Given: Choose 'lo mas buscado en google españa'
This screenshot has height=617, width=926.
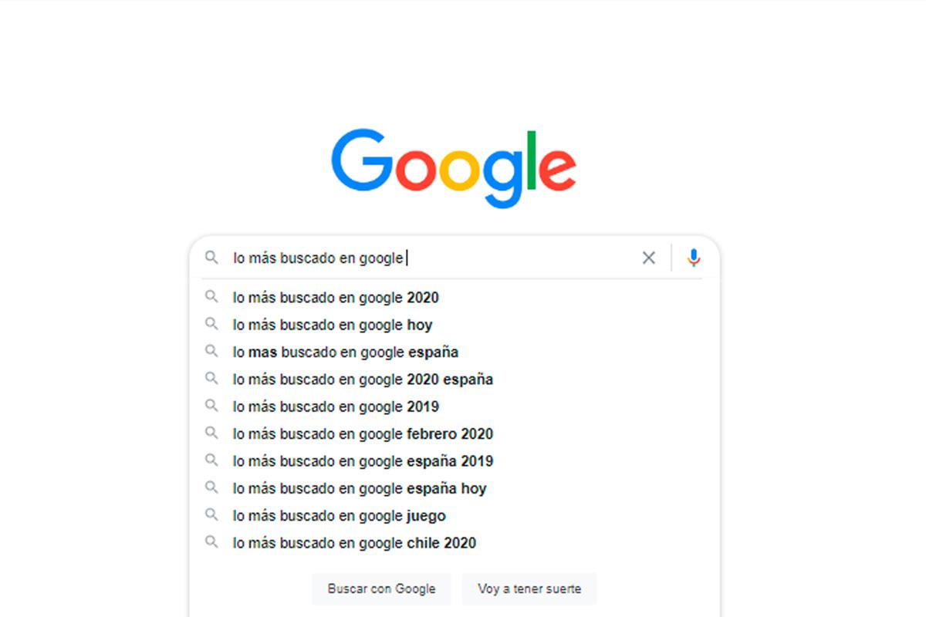Looking at the screenshot, I should click(346, 352).
